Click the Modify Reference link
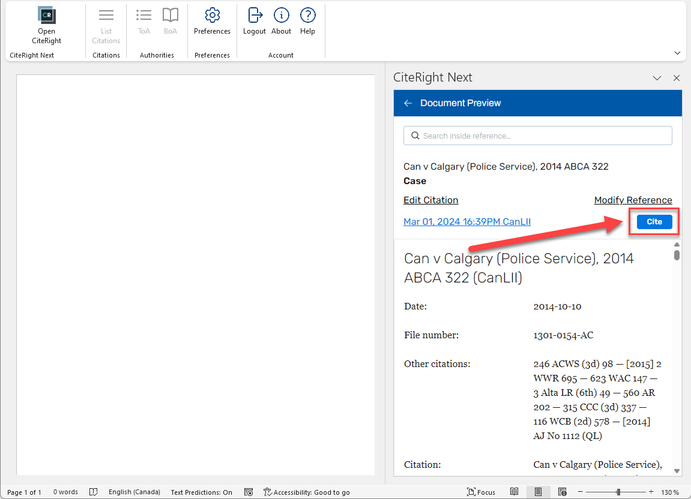The width and height of the screenshot is (691, 499). pos(633,200)
